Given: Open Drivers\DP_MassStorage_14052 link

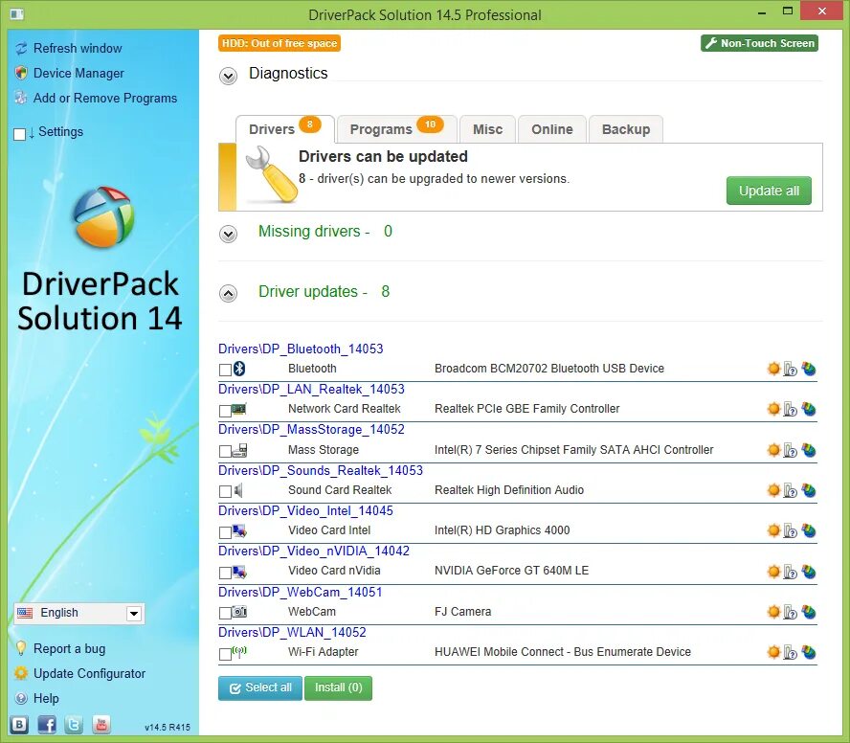Looking at the screenshot, I should (x=311, y=430).
